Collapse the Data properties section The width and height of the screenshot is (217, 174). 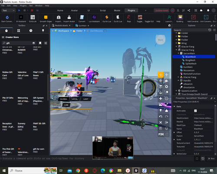[x=174, y=107]
